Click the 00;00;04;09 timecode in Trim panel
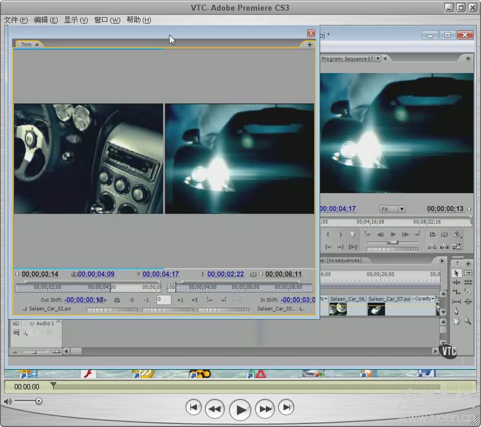This screenshot has width=481, height=427. click(x=96, y=274)
